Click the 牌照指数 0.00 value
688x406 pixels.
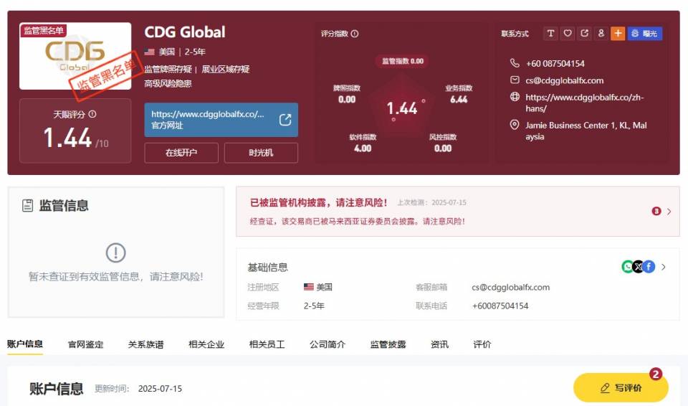[347, 99]
